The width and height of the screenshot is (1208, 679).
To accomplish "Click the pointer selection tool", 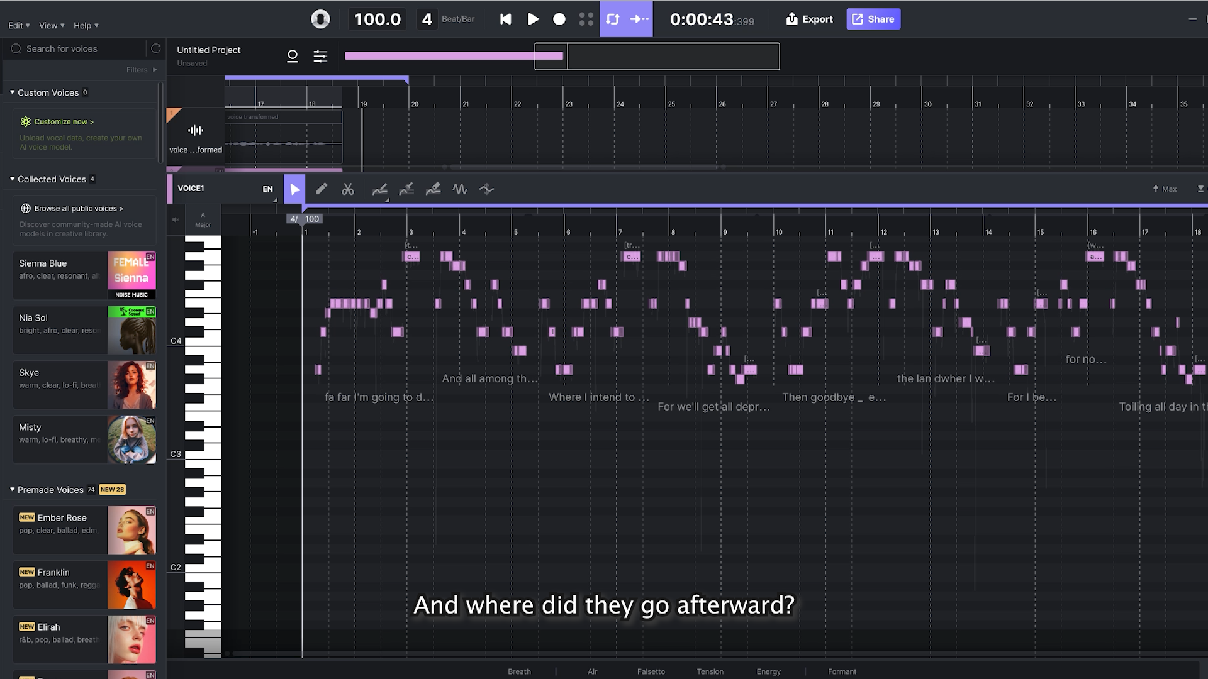I will coord(294,189).
